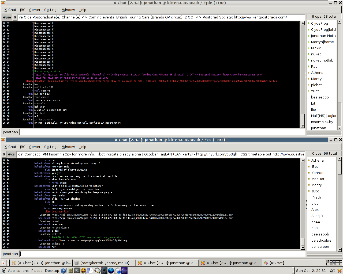Close the #cs tab with the X button
Image resolution: width=343 pixels, height=274 pixels.
pyautogui.click(x=4, y=154)
